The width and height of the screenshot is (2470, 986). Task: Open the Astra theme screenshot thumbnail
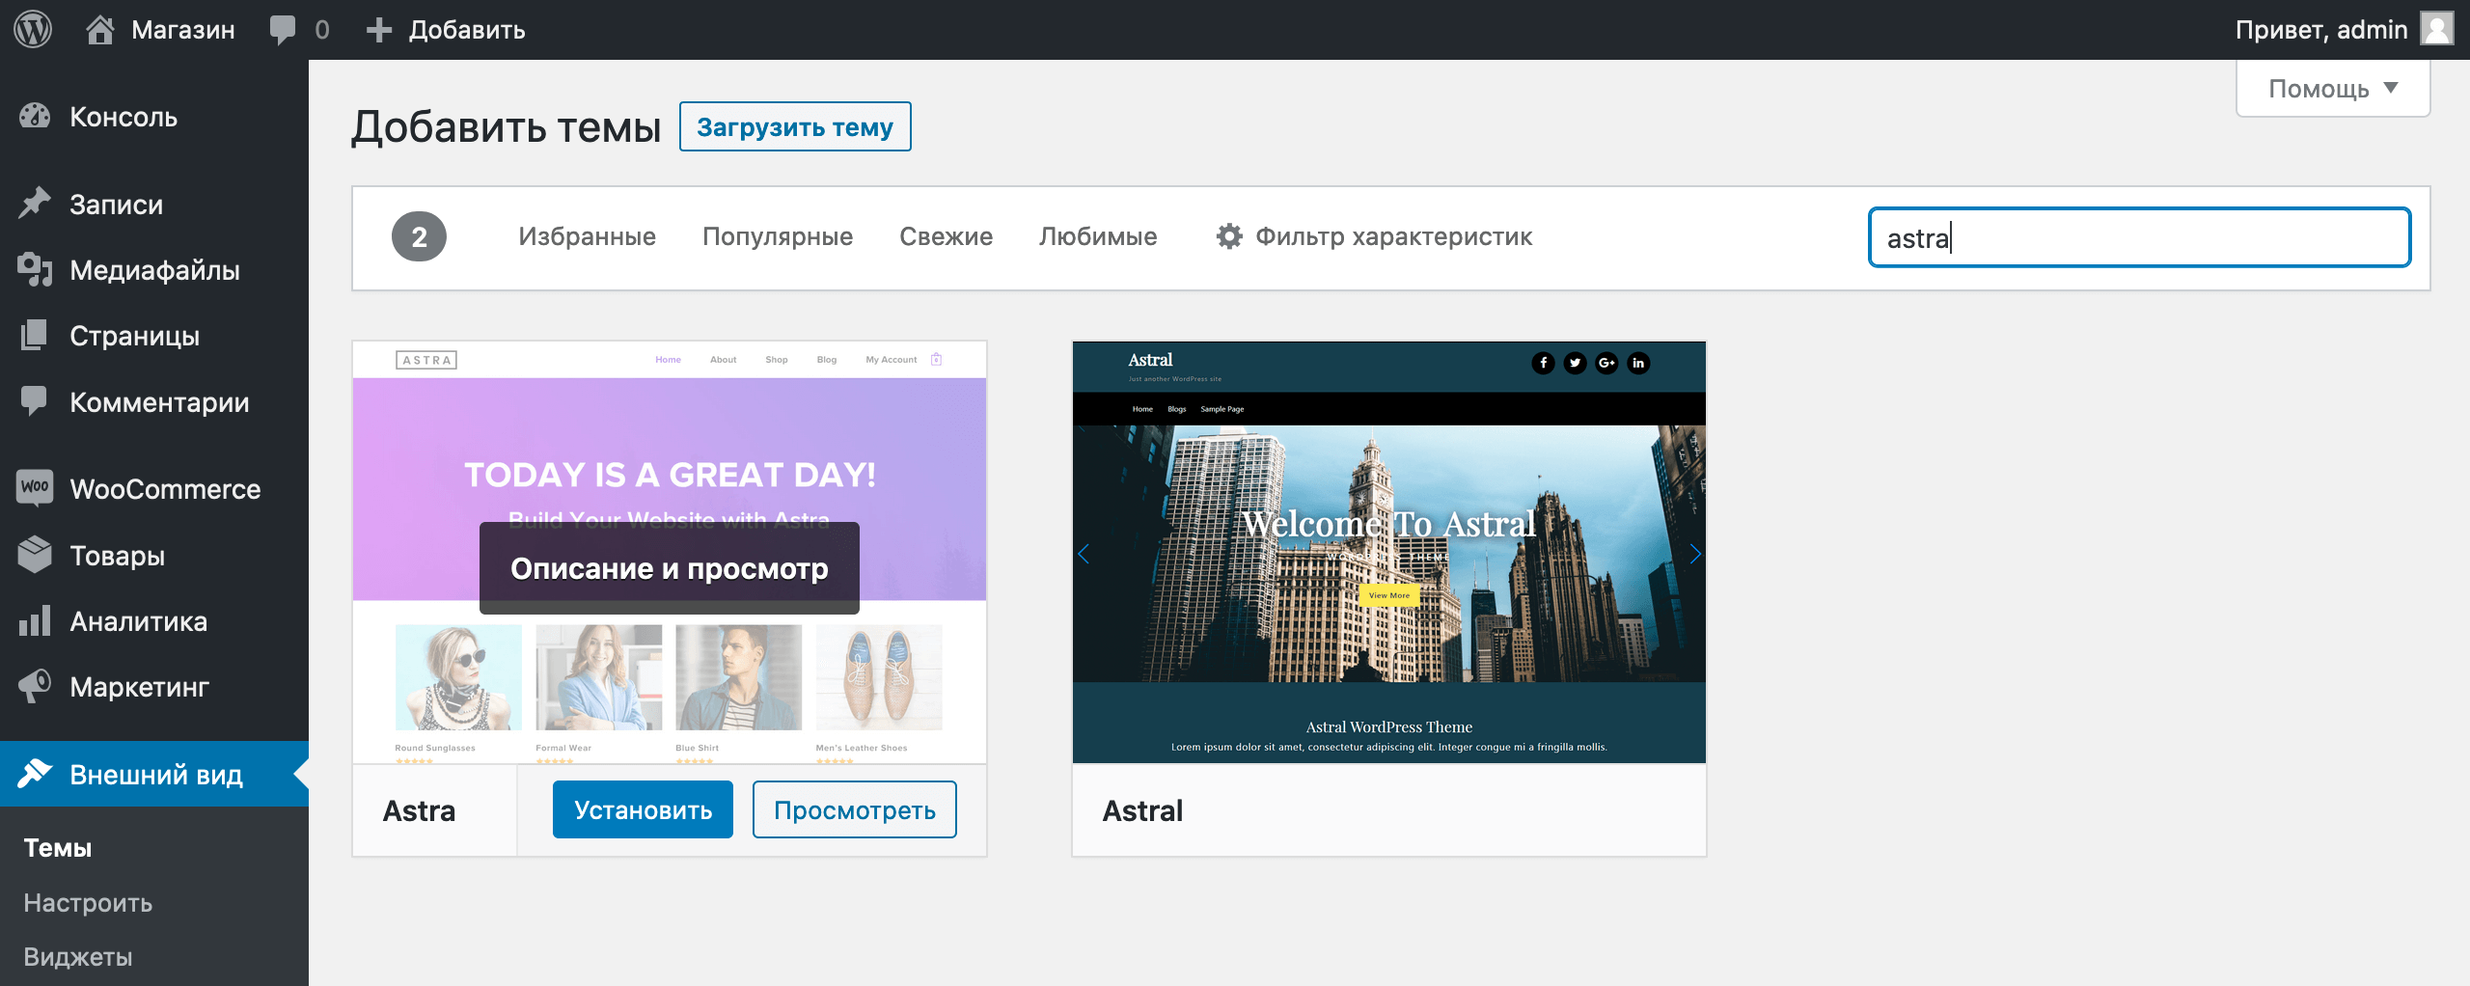click(670, 552)
